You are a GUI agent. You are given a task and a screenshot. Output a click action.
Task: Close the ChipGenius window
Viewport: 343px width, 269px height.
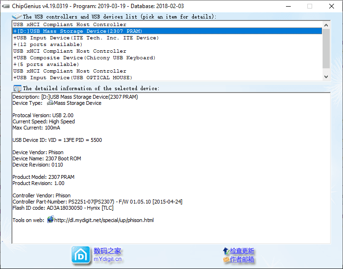tap(332, 6)
